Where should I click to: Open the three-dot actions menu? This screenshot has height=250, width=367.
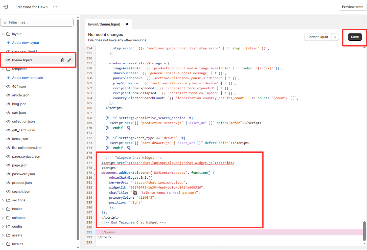[x=55, y=7]
